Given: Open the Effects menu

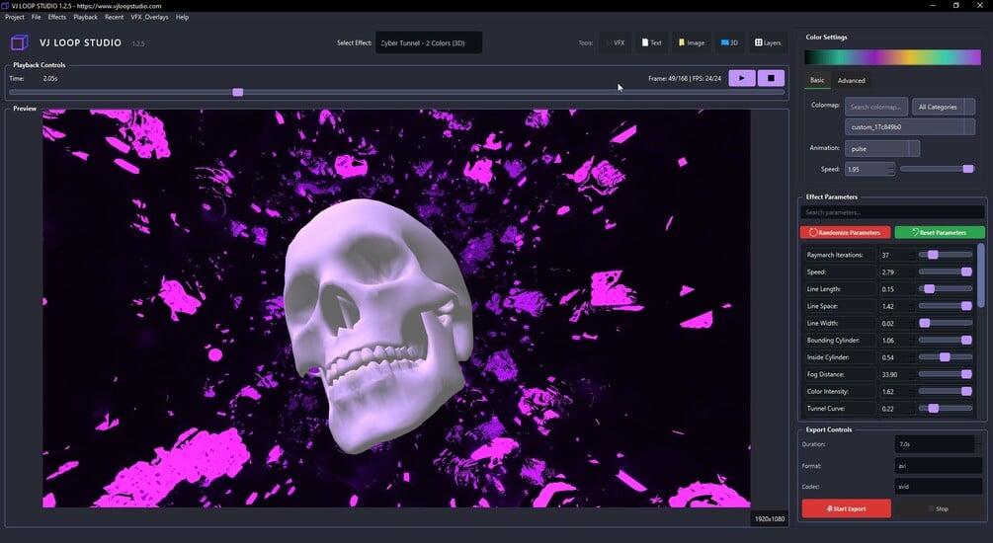Looking at the screenshot, I should (x=57, y=17).
